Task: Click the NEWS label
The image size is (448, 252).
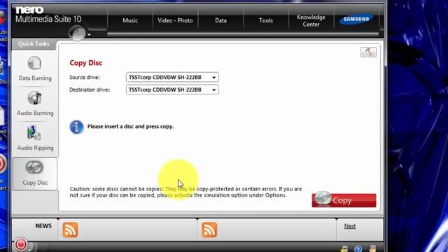Action: click(43, 225)
